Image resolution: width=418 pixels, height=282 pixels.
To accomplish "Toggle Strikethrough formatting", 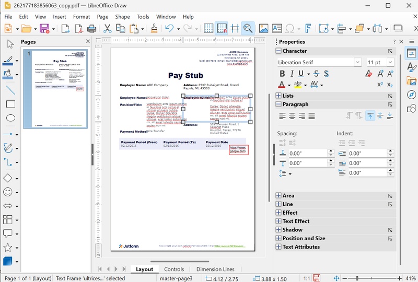I will [x=316, y=74].
